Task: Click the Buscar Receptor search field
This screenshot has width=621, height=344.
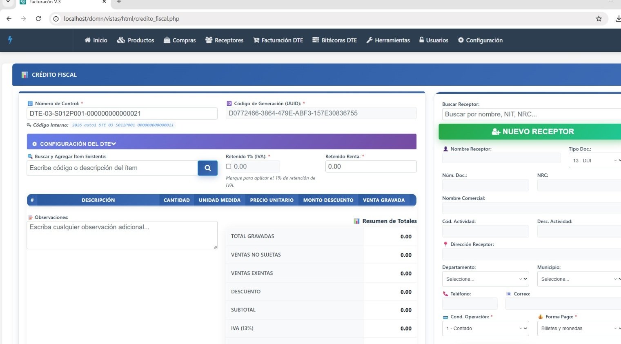Action: coord(531,114)
